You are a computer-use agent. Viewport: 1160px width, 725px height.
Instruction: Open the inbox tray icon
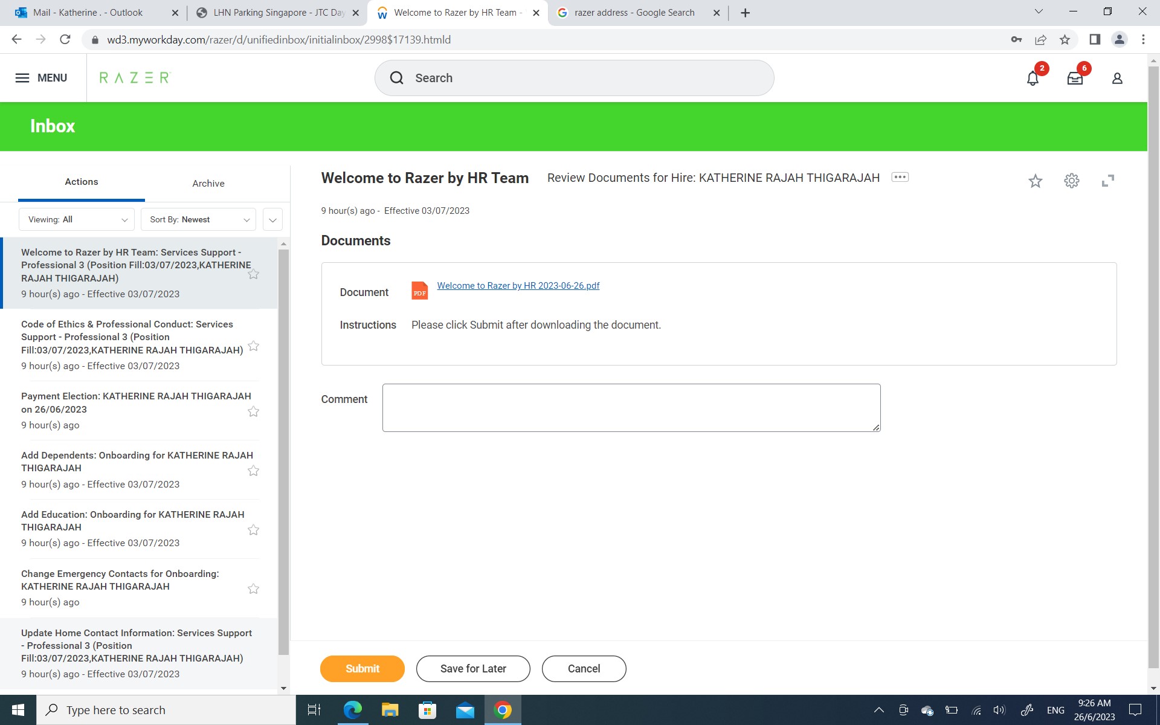(x=1075, y=79)
